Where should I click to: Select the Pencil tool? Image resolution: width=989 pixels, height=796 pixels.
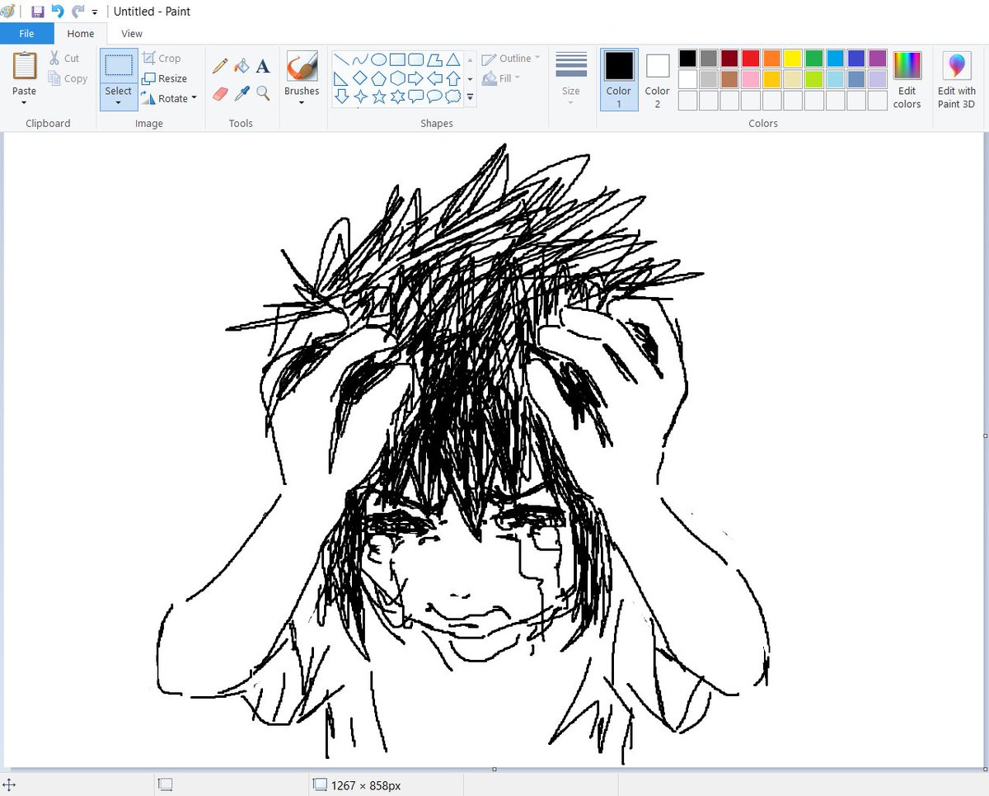point(220,66)
